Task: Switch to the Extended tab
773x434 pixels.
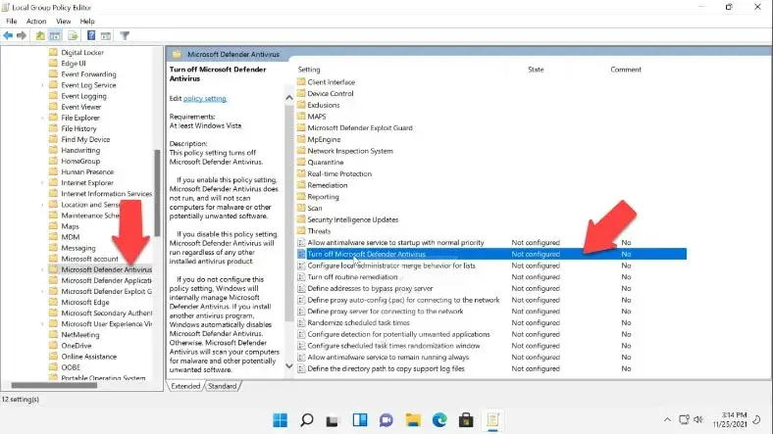Action: tap(185, 386)
